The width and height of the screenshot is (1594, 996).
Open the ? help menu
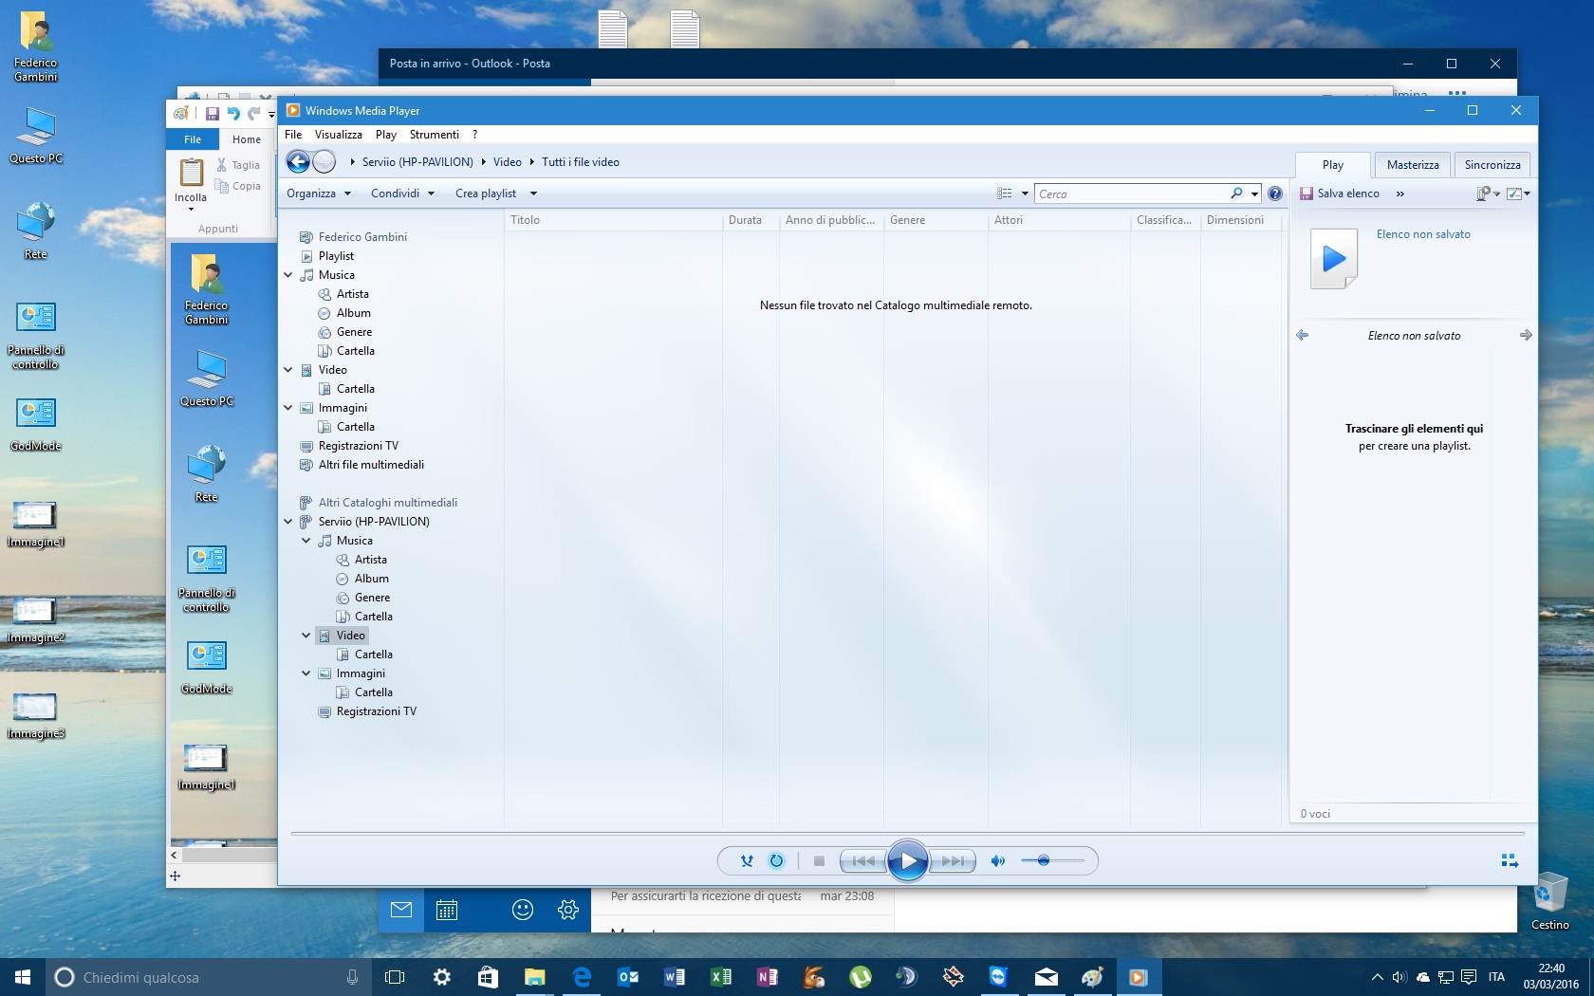pos(474,135)
